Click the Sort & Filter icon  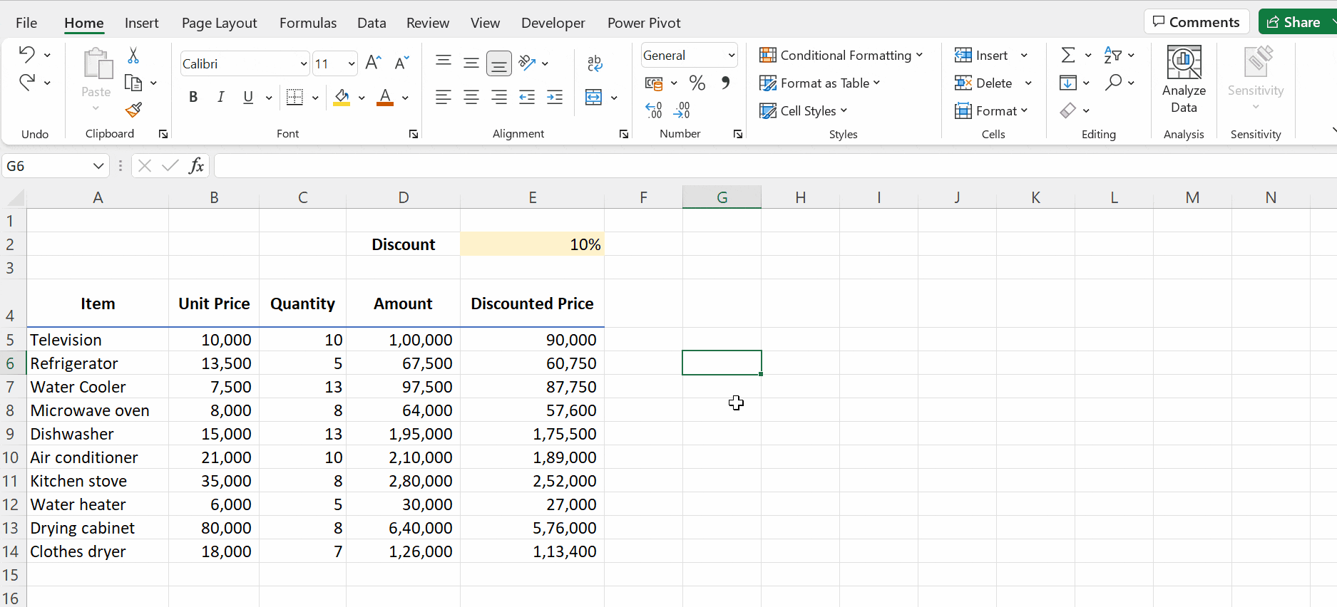1112,55
